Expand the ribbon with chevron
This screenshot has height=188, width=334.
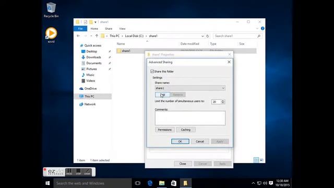click(x=257, y=28)
